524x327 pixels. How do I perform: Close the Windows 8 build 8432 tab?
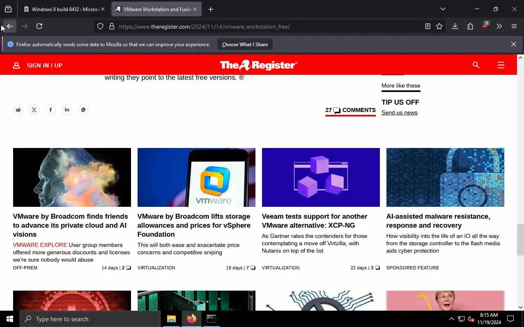pos(103,9)
